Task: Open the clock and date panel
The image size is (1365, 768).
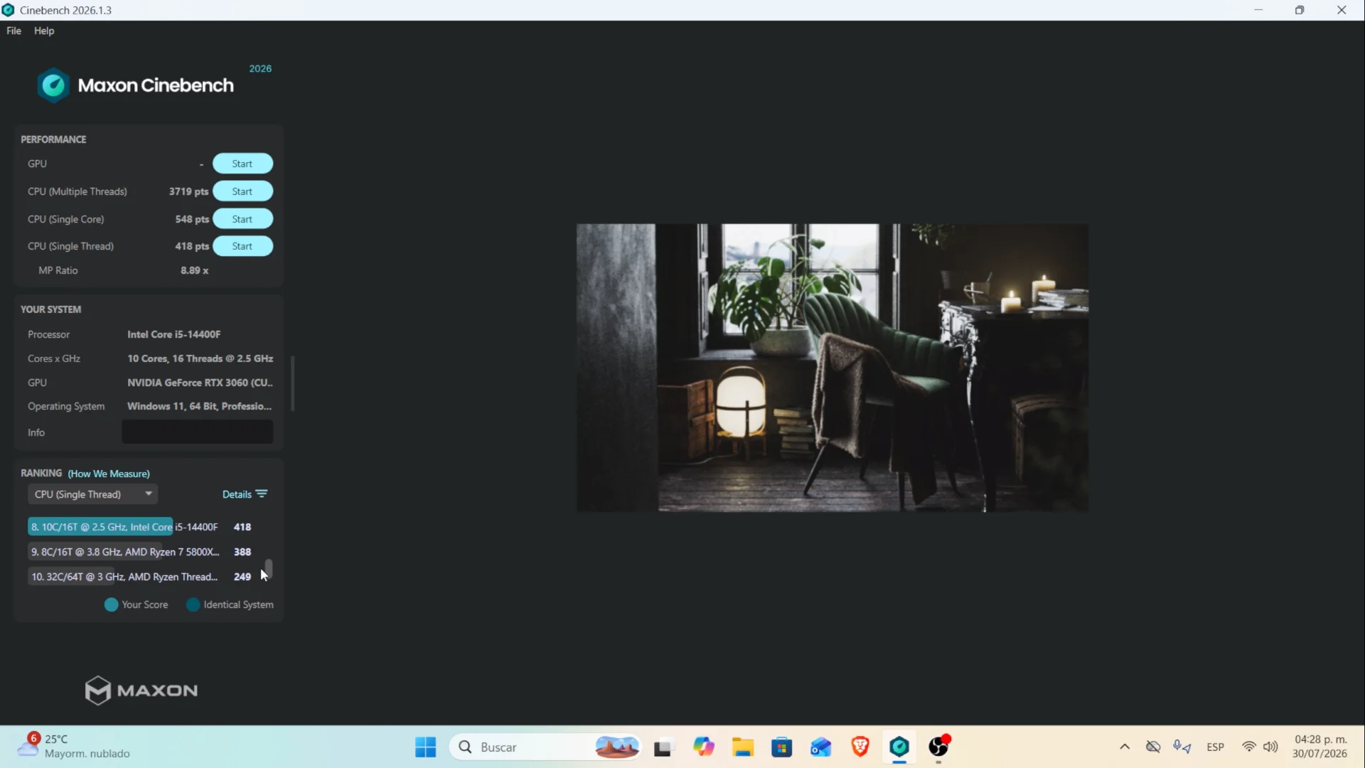Action: click(x=1320, y=747)
